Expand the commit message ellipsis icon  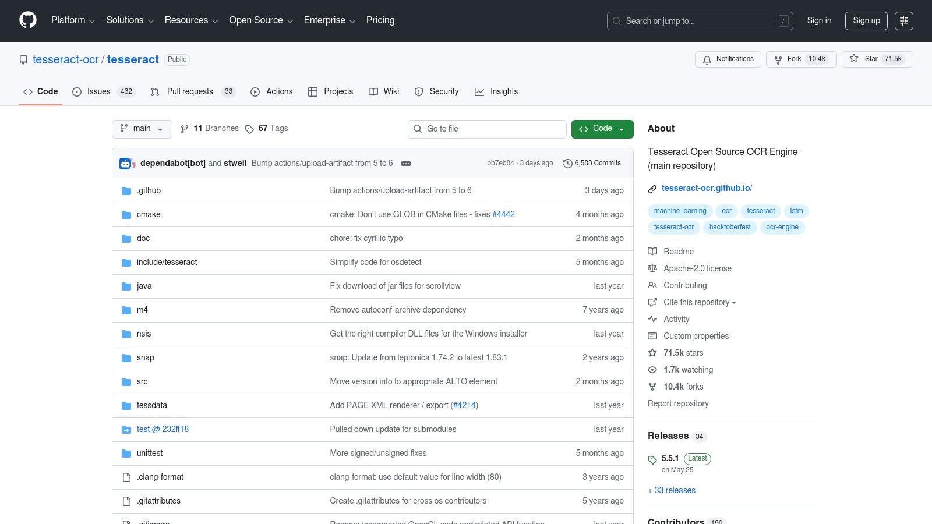click(x=405, y=164)
